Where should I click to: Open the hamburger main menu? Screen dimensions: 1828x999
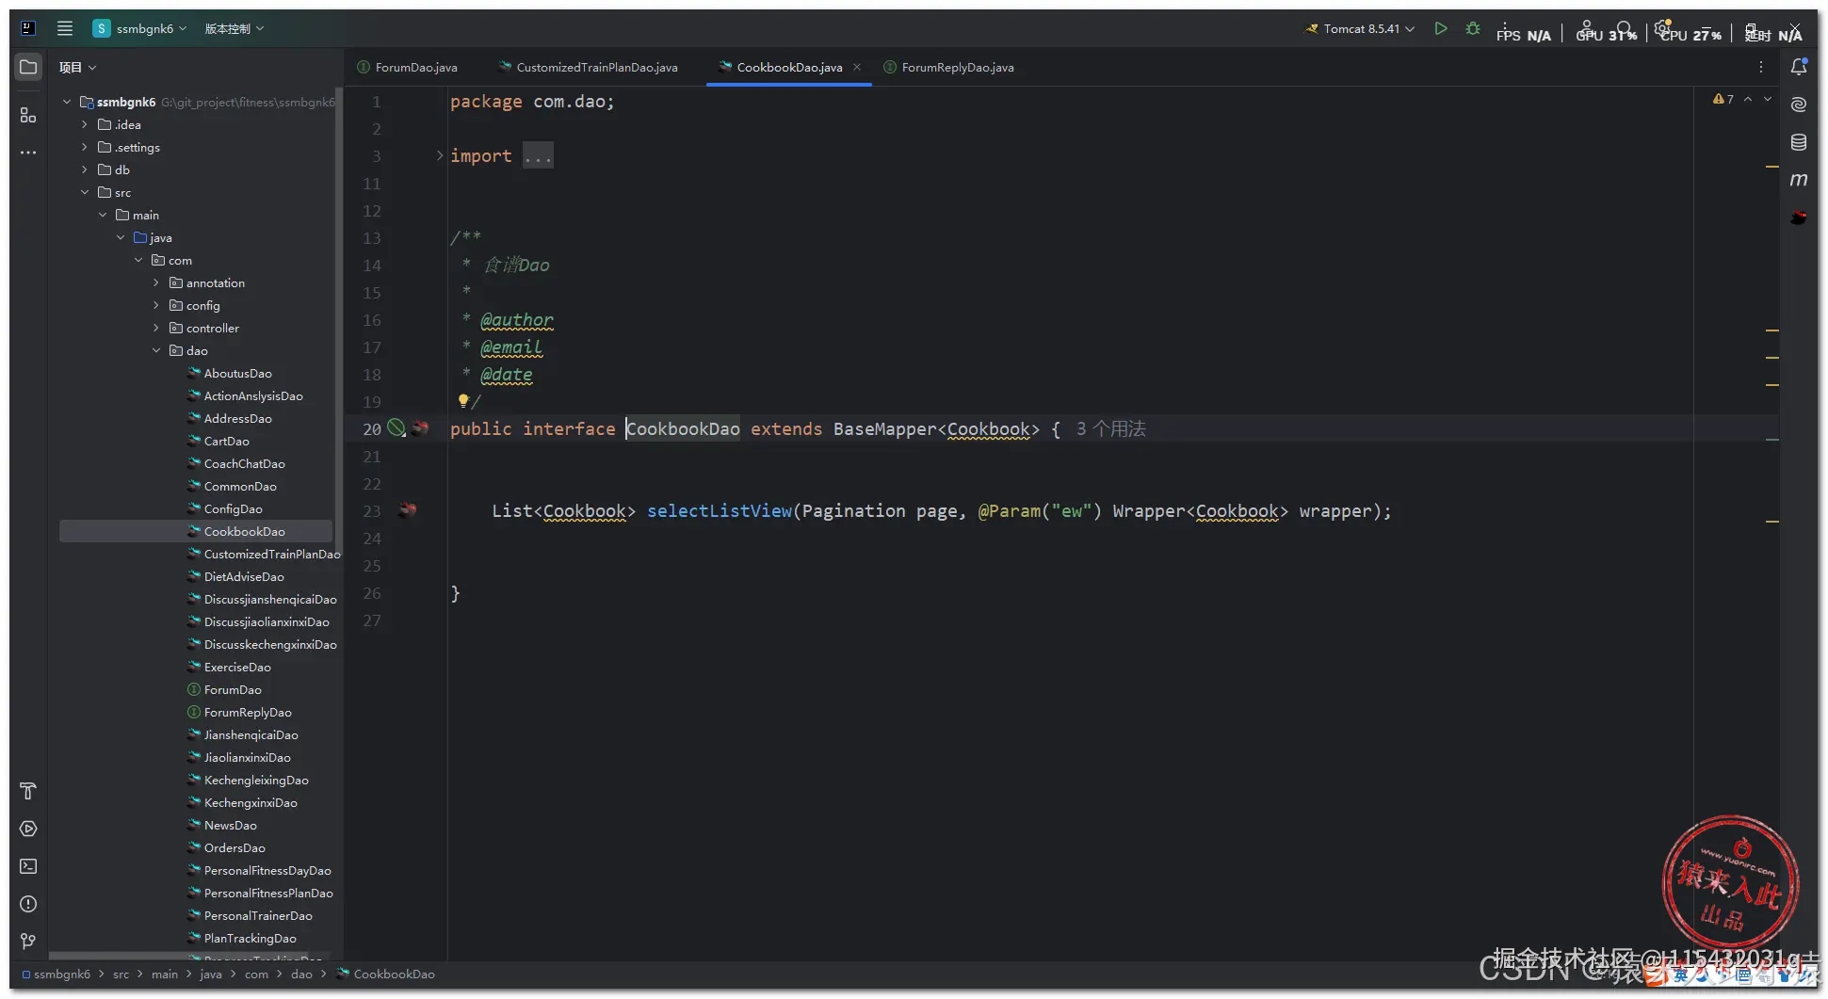(x=65, y=28)
